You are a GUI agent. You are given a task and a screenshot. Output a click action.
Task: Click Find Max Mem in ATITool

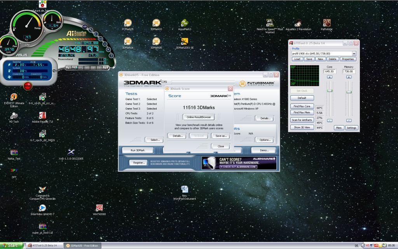point(302,112)
